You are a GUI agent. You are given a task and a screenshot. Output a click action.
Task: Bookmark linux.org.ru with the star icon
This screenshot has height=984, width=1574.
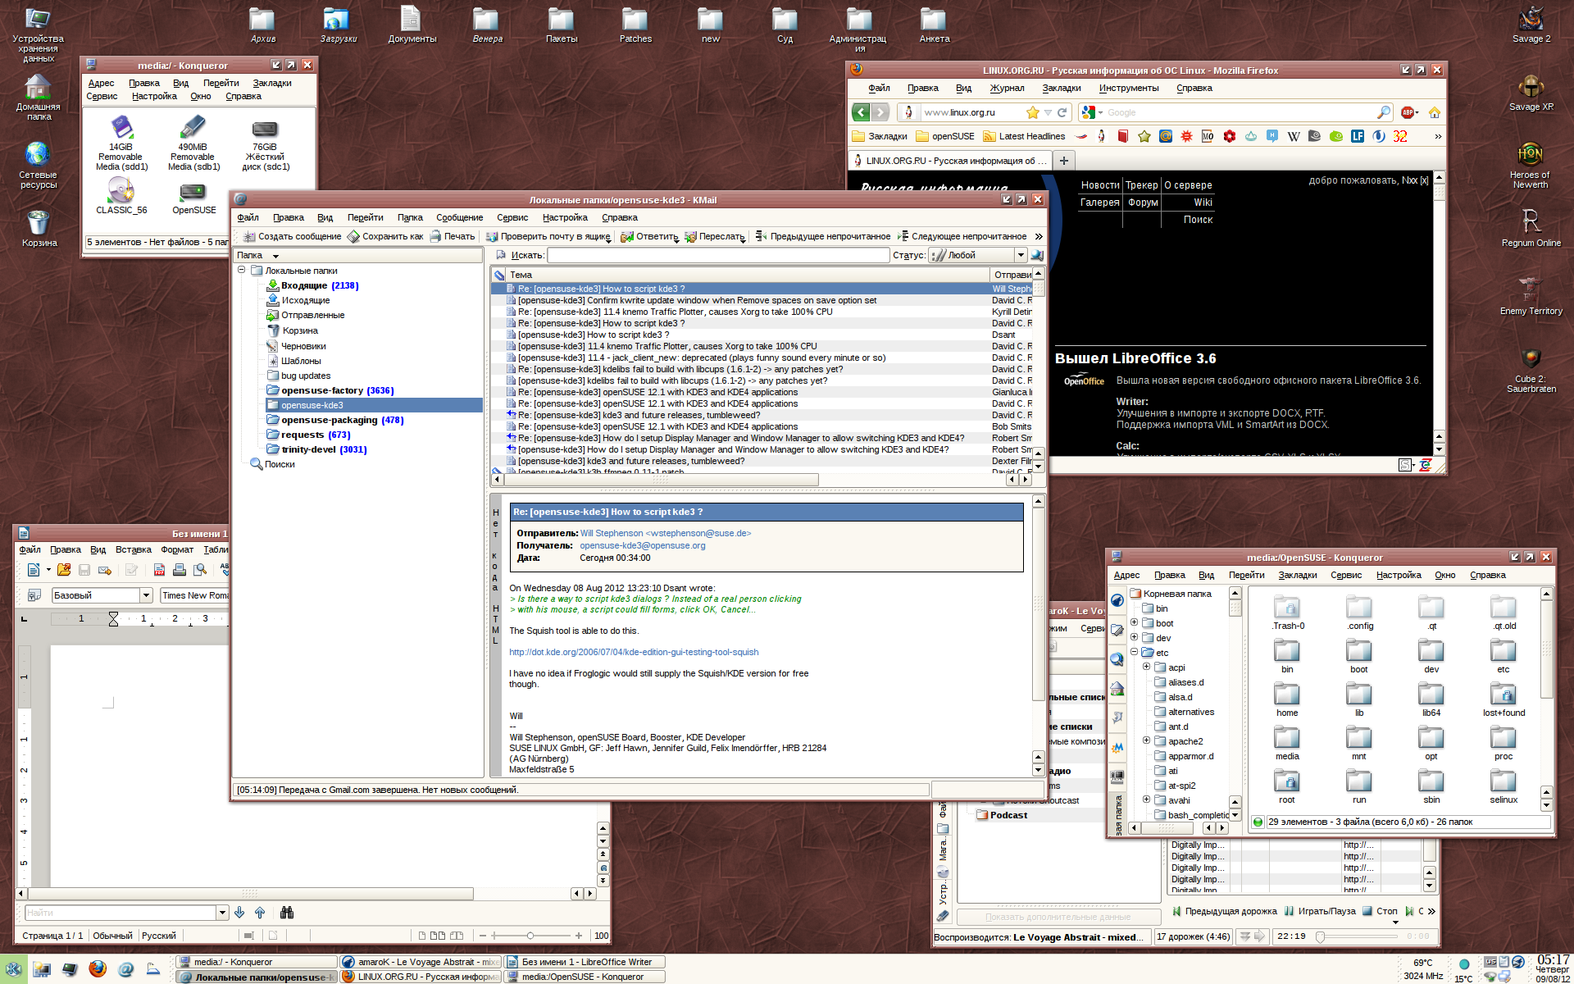point(1033,112)
